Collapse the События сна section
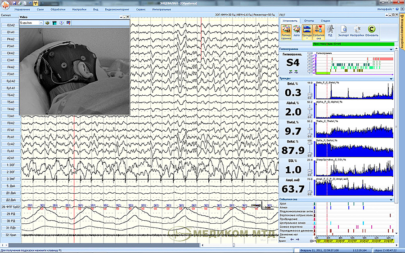Image resolution: width=405 pixels, height=253 pixels. [391, 199]
